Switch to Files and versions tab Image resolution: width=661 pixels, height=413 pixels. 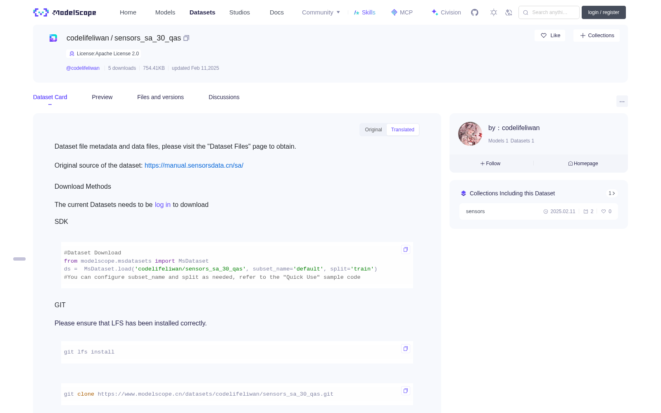(x=160, y=97)
